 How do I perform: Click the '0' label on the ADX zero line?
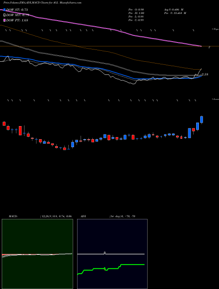pyautogui.click(x=105, y=253)
